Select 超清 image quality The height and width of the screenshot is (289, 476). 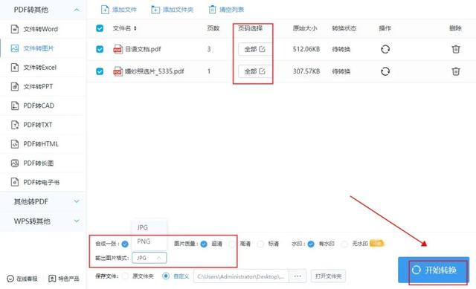click(x=204, y=244)
